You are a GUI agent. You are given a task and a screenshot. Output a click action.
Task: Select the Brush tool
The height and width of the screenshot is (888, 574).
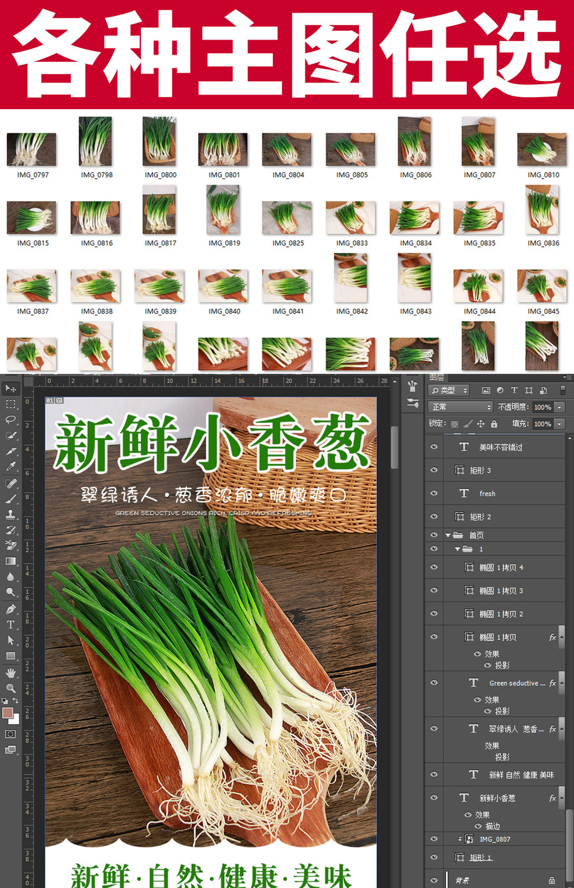click(10, 499)
